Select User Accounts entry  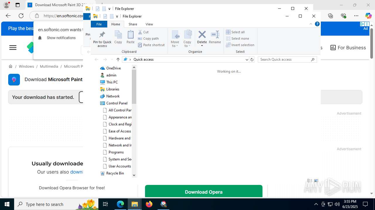point(117,166)
